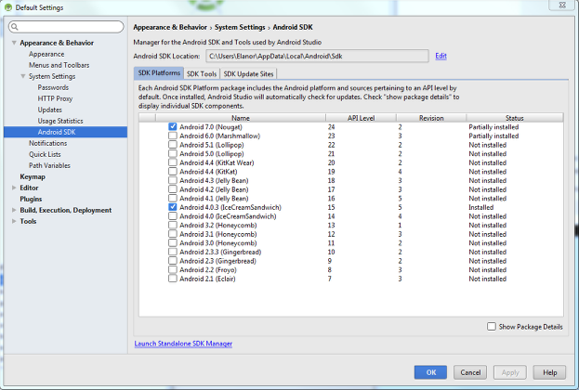This screenshot has width=579, height=390.
Task: Select Android SDK tree item
Action: (x=65, y=132)
